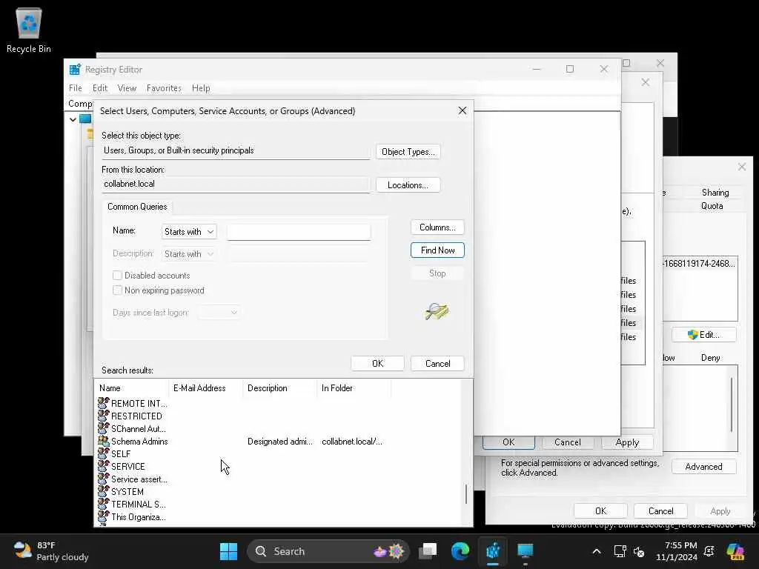The height and width of the screenshot is (569, 759).
Task: Cancel the Select Users dialog
Action: pos(437,363)
